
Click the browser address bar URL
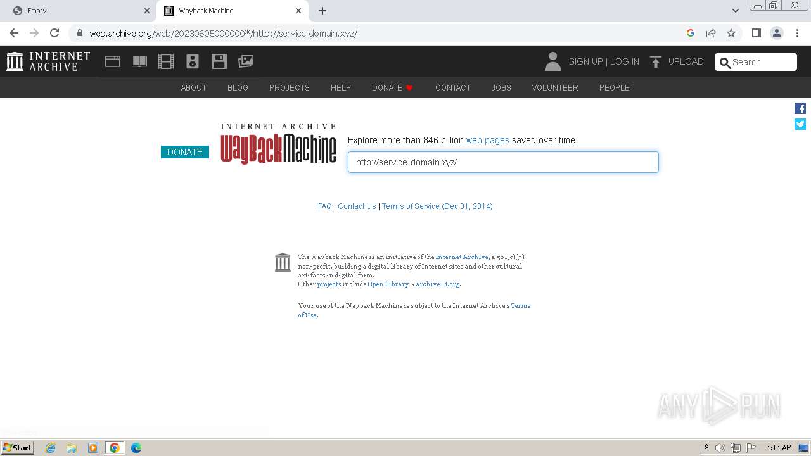pyautogui.click(x=223, y=33)
